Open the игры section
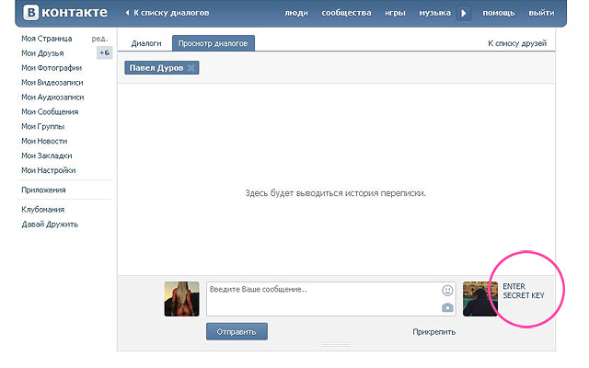The width and height of the screenshot is (589, 368). tap(395, 13)
